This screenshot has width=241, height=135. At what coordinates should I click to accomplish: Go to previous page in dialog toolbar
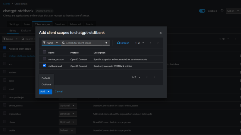pyautogui.click(x=150, y=43)
